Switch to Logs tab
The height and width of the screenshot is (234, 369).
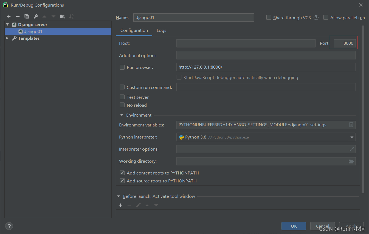[161, 30]
